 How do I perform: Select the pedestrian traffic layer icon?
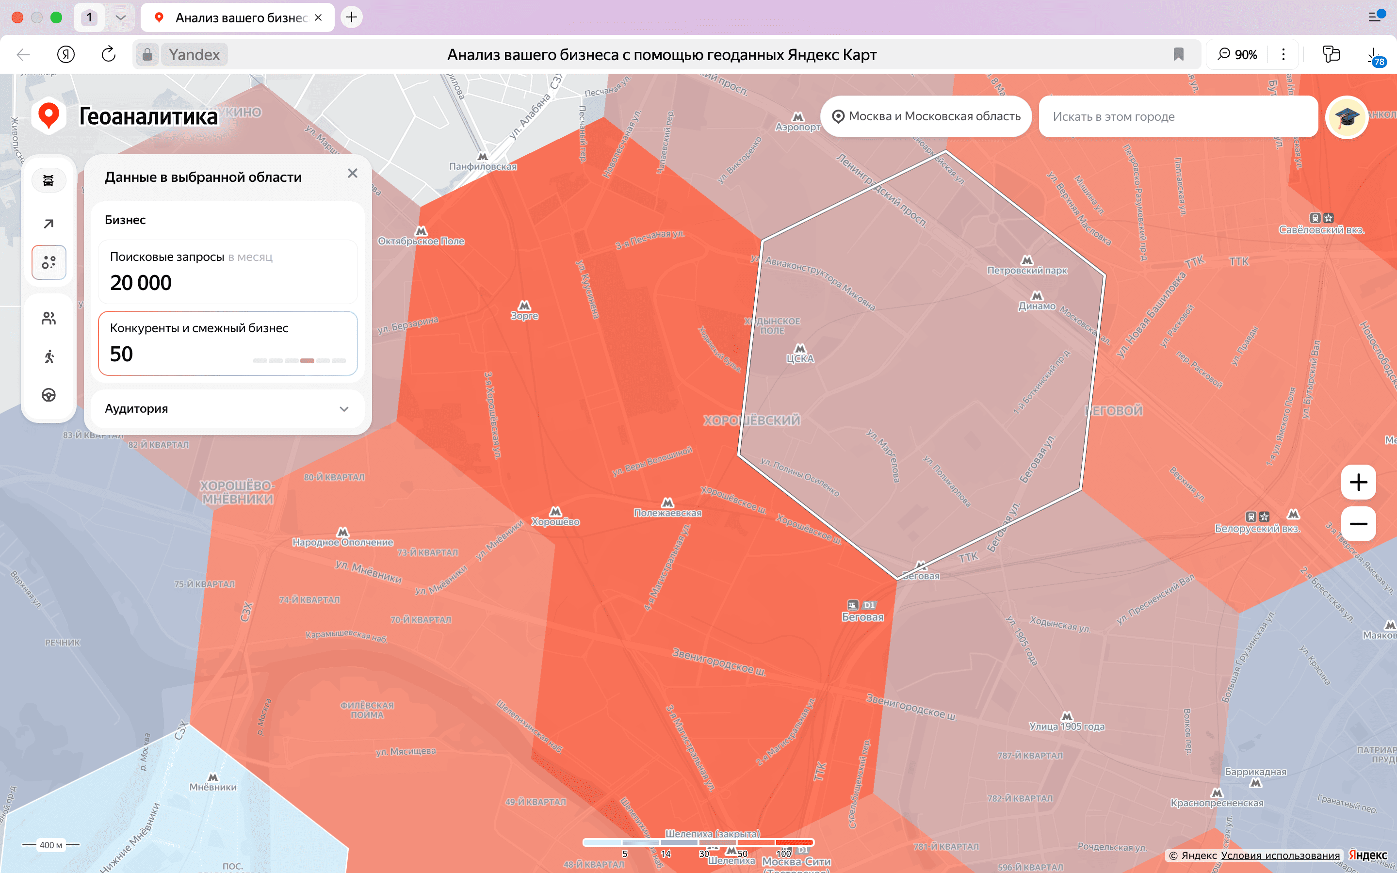(x=49, y=357)
